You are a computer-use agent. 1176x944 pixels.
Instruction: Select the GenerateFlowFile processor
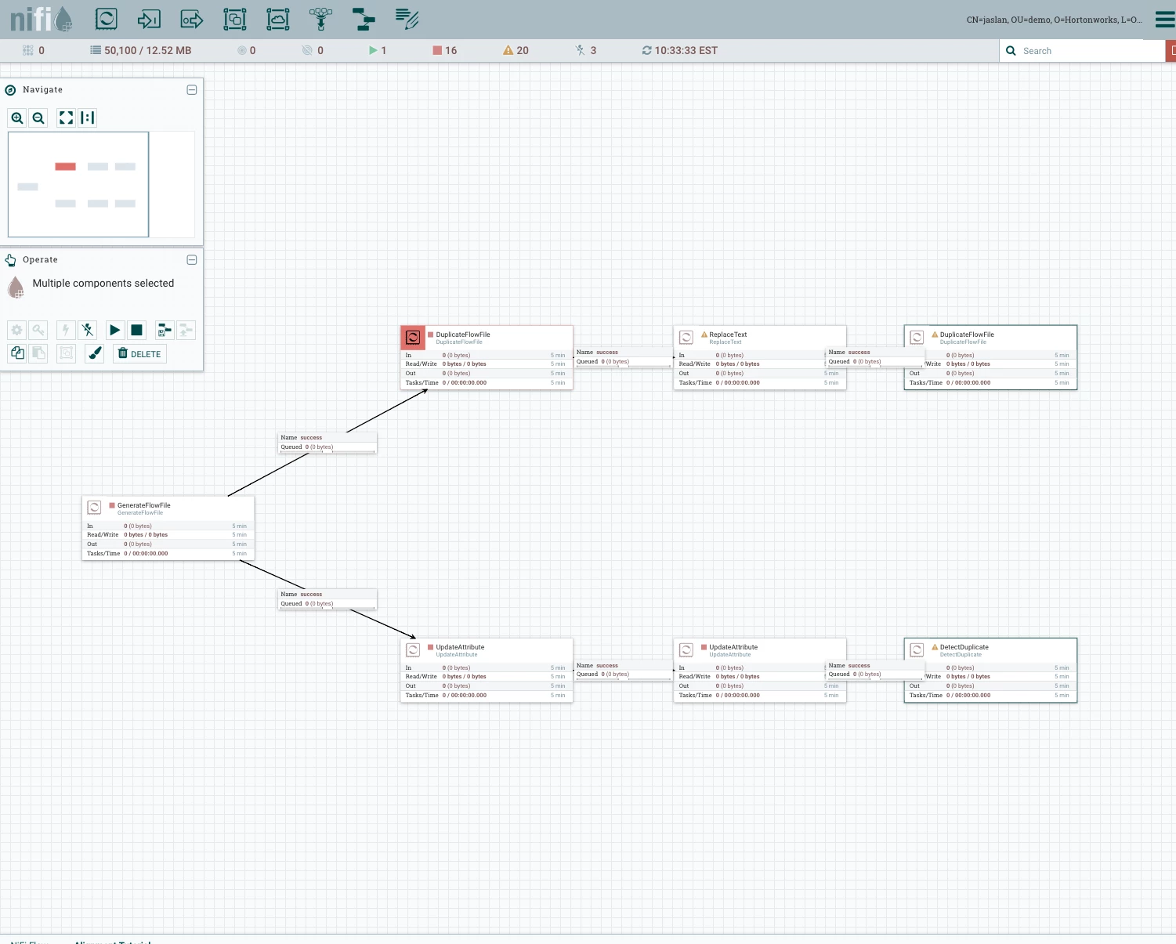[168, 529]
